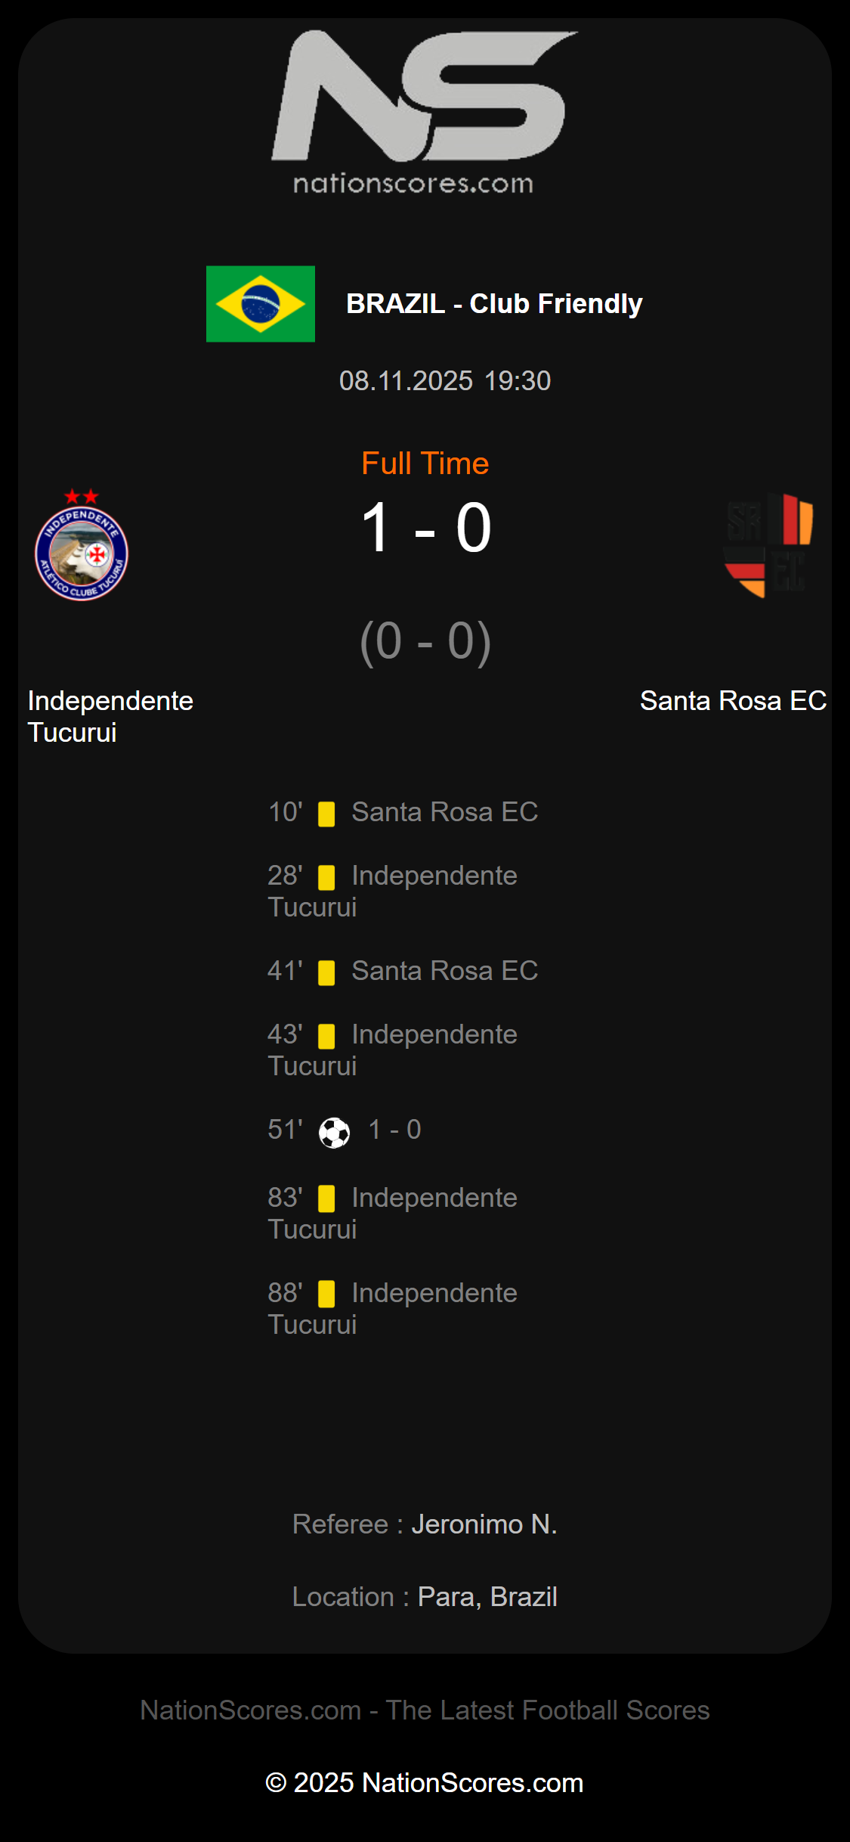850x1842 pixels.
Task: Click the nationscores.com text under logo
Action: [413, 184]
